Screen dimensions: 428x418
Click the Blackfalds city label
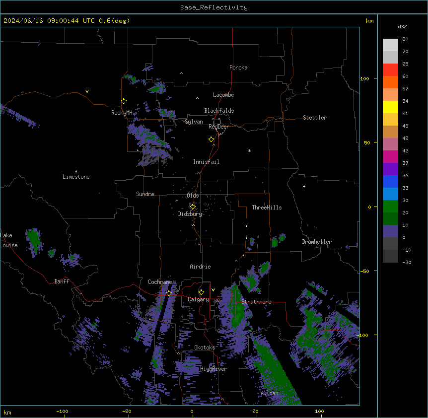click(x=219, y=111)
